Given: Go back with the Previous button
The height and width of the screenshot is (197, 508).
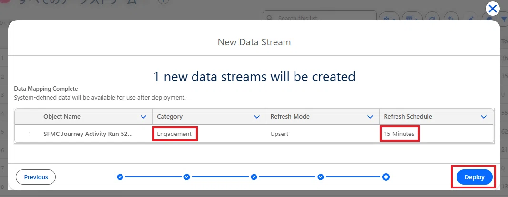Looking at the screenshot, I should point(36,177).
